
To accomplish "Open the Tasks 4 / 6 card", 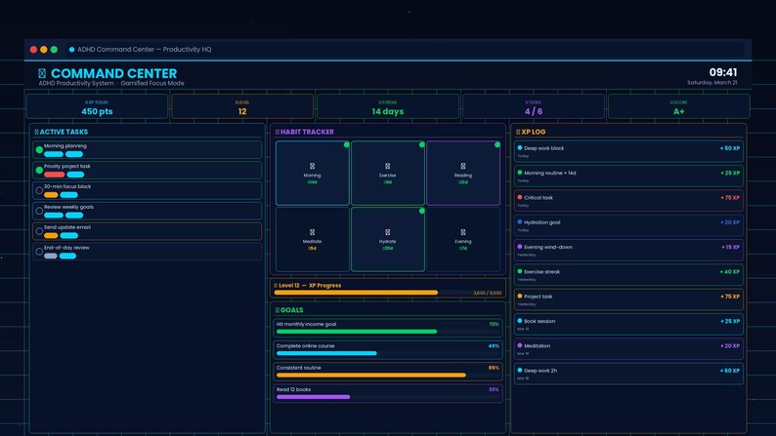I will coord(534,106).
